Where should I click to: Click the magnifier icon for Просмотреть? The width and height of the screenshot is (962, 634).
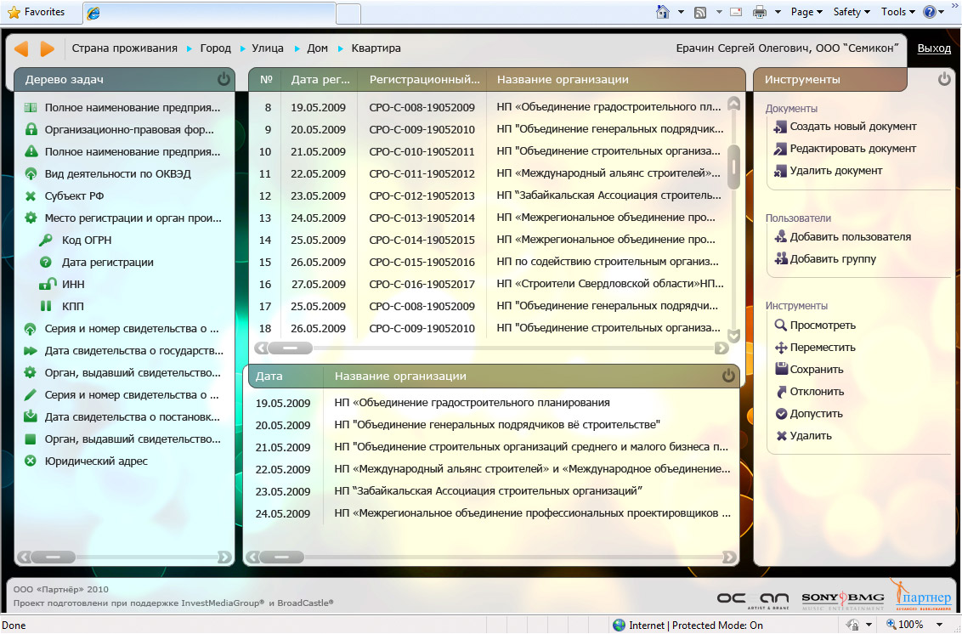click(x=780, y=325)
